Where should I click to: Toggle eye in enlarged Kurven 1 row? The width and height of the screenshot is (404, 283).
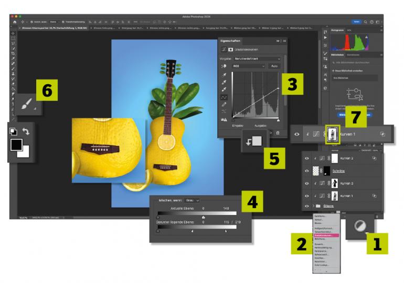coord(297,134)
